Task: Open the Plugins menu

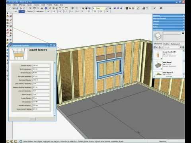Action: pyautogui.click(x=56, y=5)
